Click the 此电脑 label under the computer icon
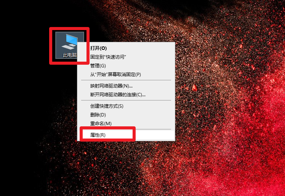 point(70,55)
